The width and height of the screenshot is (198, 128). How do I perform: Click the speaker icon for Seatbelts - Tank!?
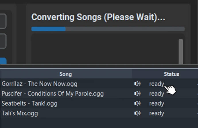coord(137,103)
